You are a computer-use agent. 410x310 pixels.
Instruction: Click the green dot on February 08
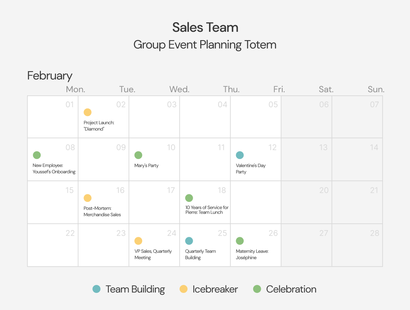pos(37,155)
